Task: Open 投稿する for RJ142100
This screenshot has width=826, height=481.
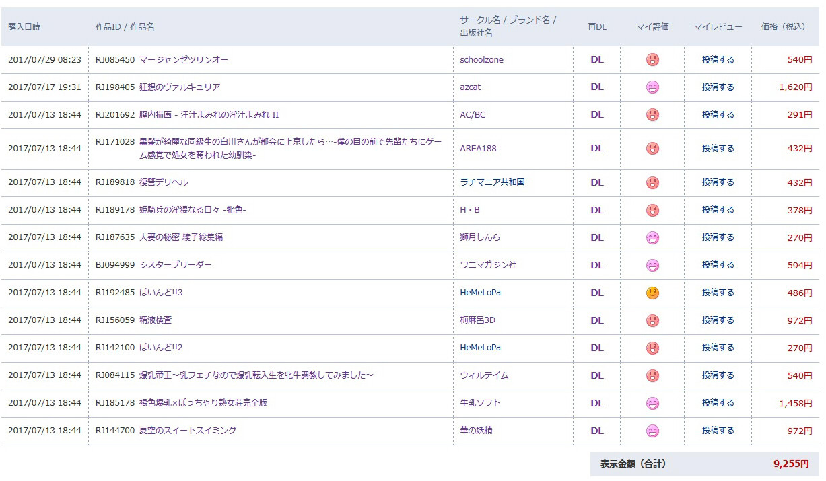Action: pos(718,347)
